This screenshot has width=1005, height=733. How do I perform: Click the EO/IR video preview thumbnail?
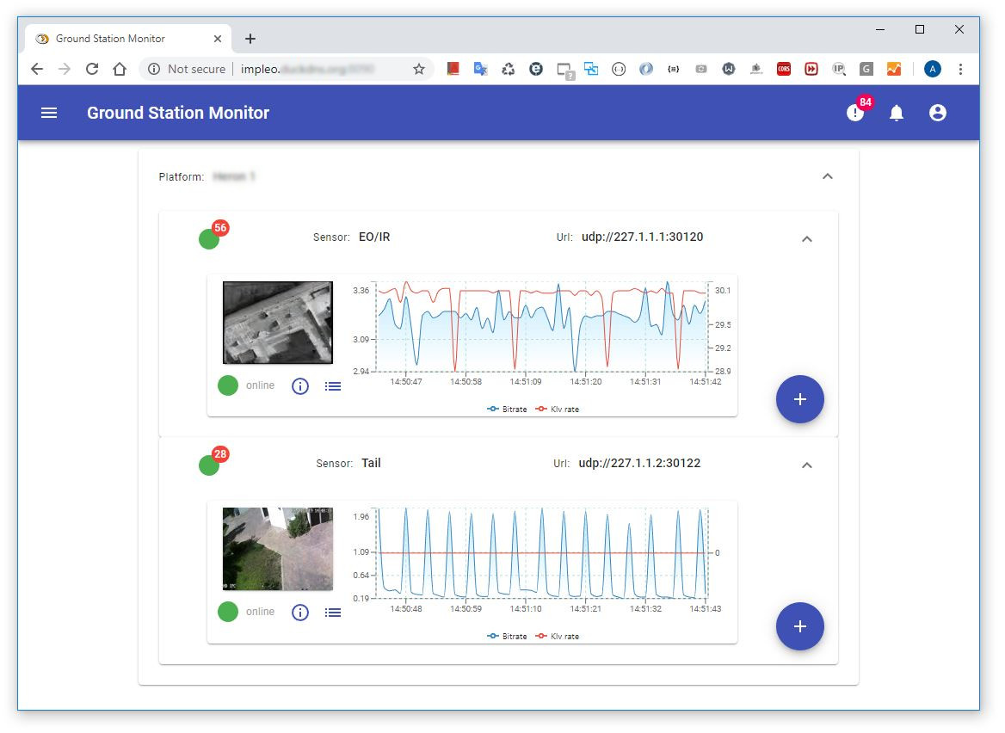(x=277, y=322)
